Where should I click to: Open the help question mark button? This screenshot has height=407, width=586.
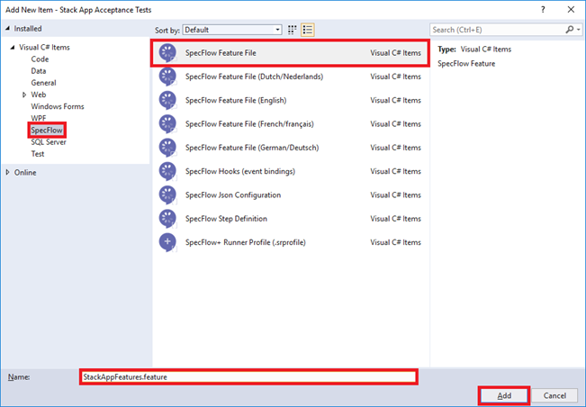(x=543, y=10)
